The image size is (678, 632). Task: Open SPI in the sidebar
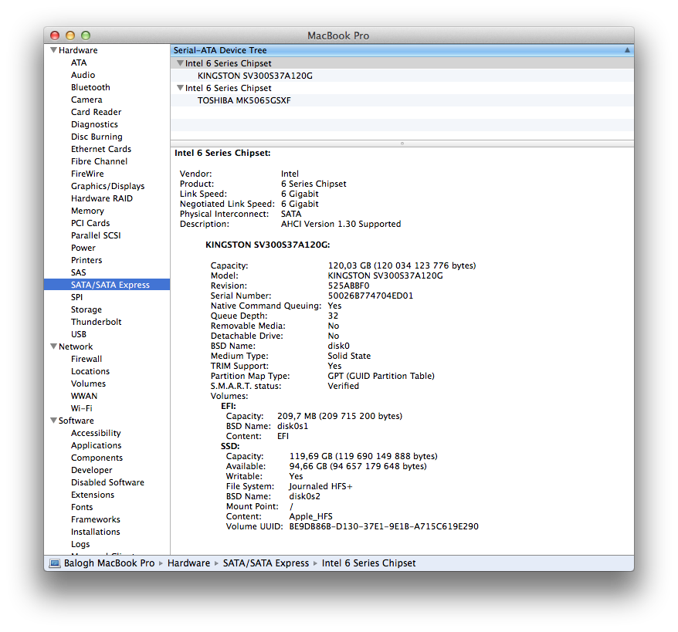point(76,297)
